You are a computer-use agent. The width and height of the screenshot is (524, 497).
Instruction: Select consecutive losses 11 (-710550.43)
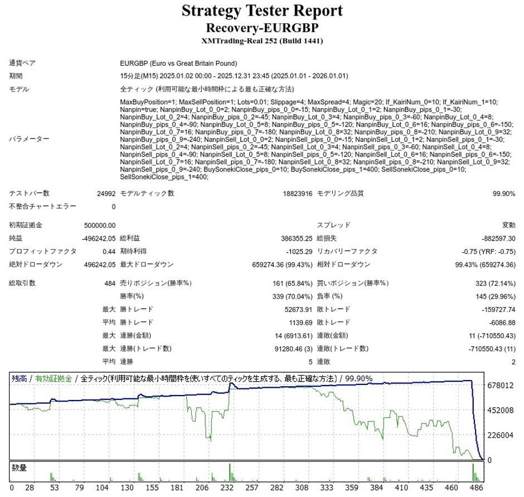(x=492, y=335)
